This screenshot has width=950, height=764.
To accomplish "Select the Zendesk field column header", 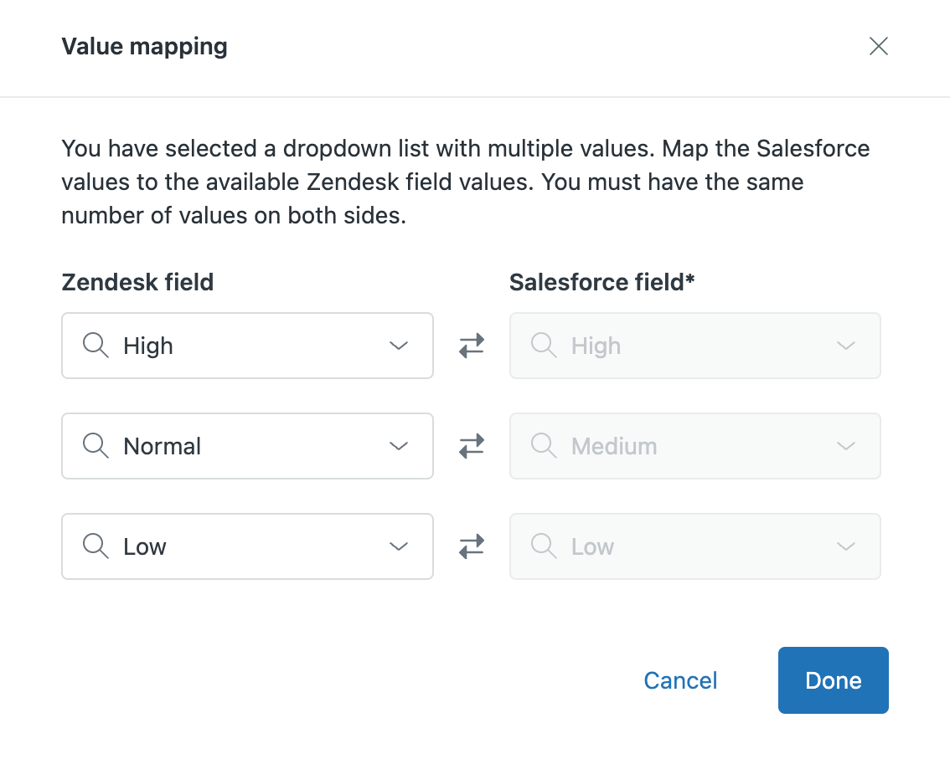I will click(x=137, y=282).
